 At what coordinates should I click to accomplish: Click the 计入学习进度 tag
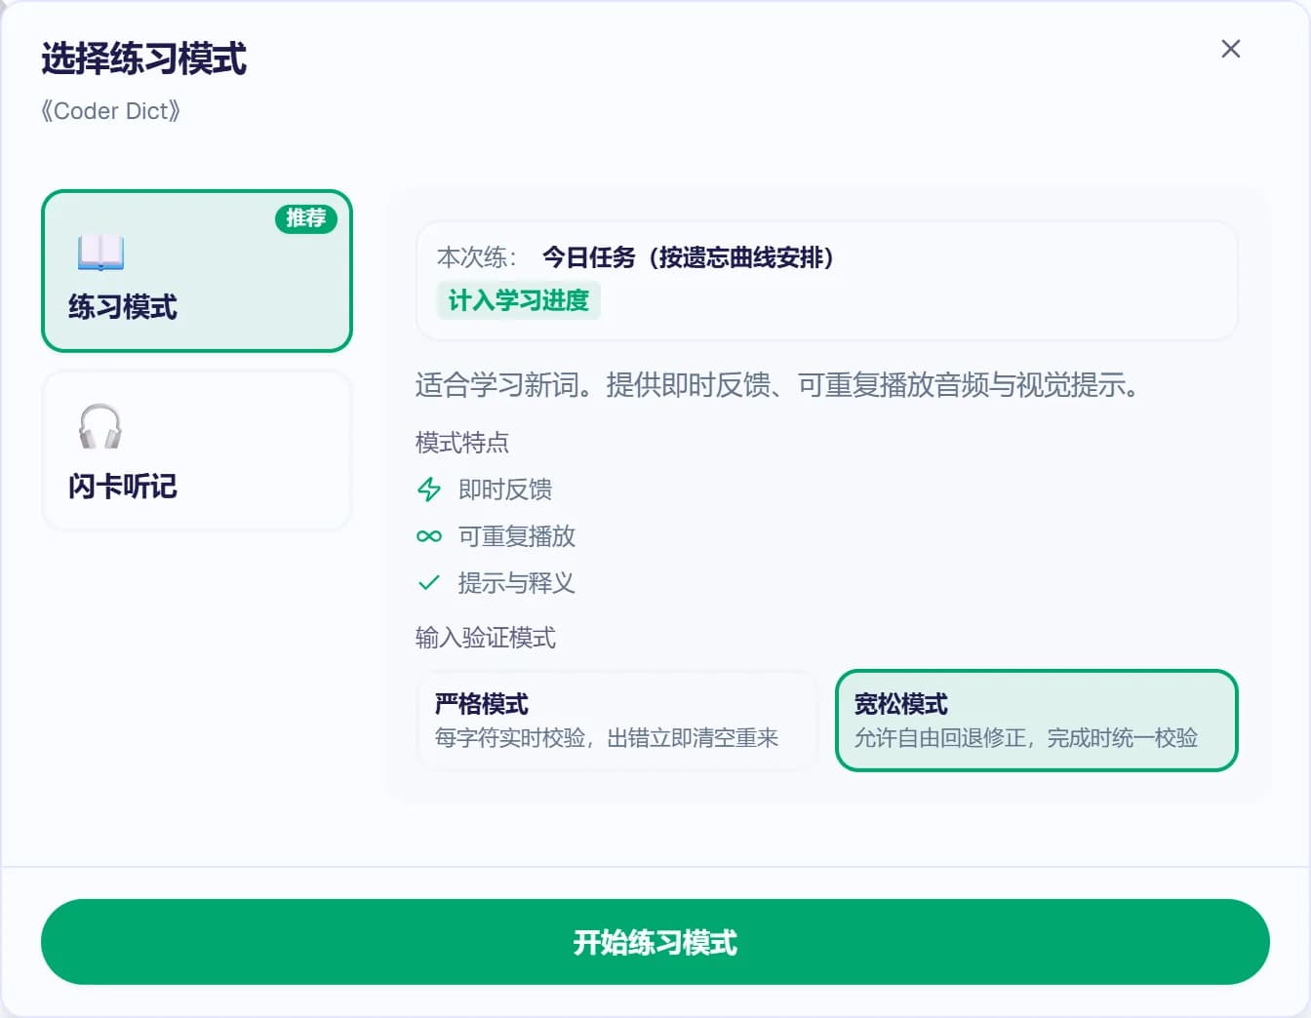coord(518,300)
